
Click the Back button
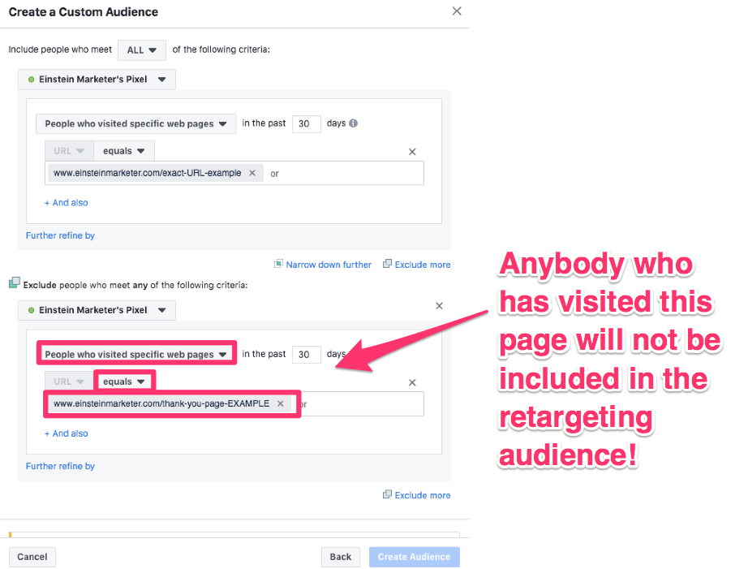click(340, 557)
